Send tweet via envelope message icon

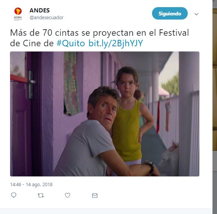[x=95, y=196]
